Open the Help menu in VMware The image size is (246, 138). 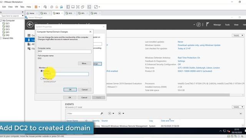point(28,7)
